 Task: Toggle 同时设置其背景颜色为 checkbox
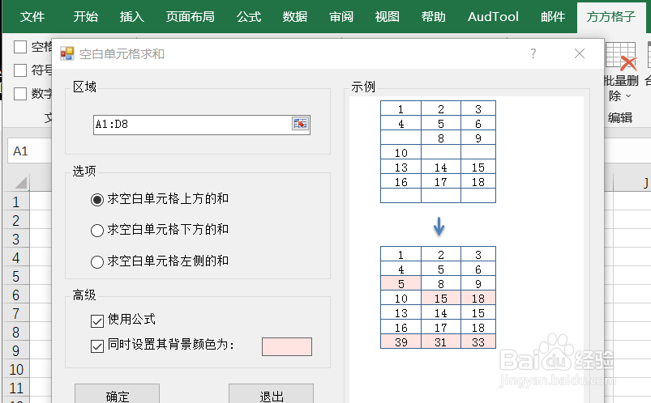[x=97, y=346]
